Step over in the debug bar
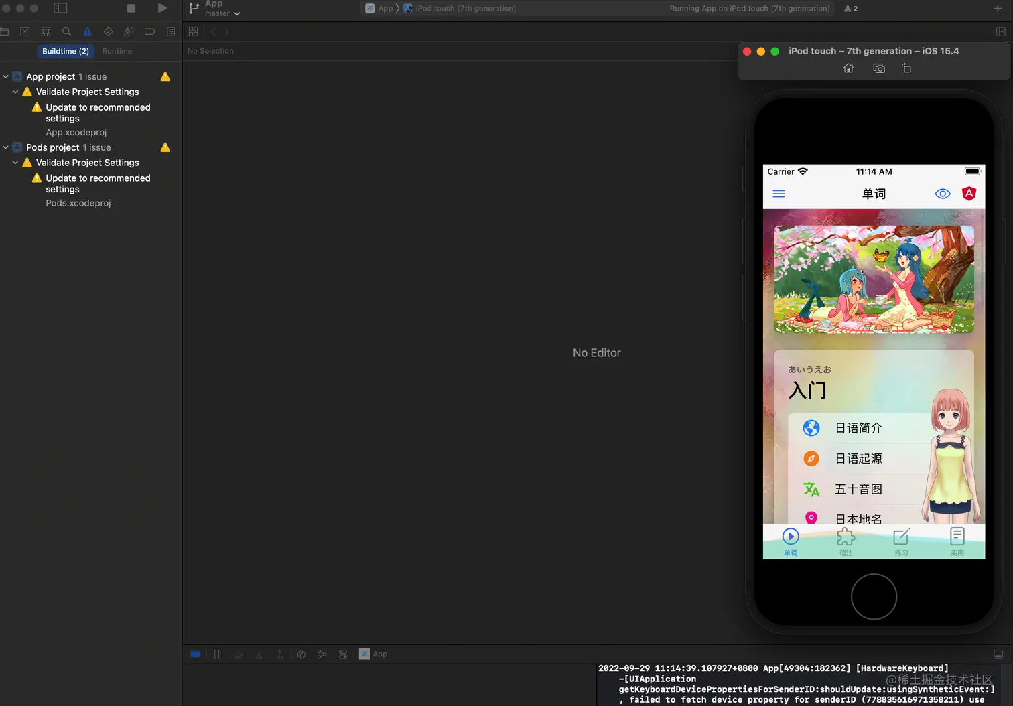Viewport: 1013px width, 706px height. 238,654
